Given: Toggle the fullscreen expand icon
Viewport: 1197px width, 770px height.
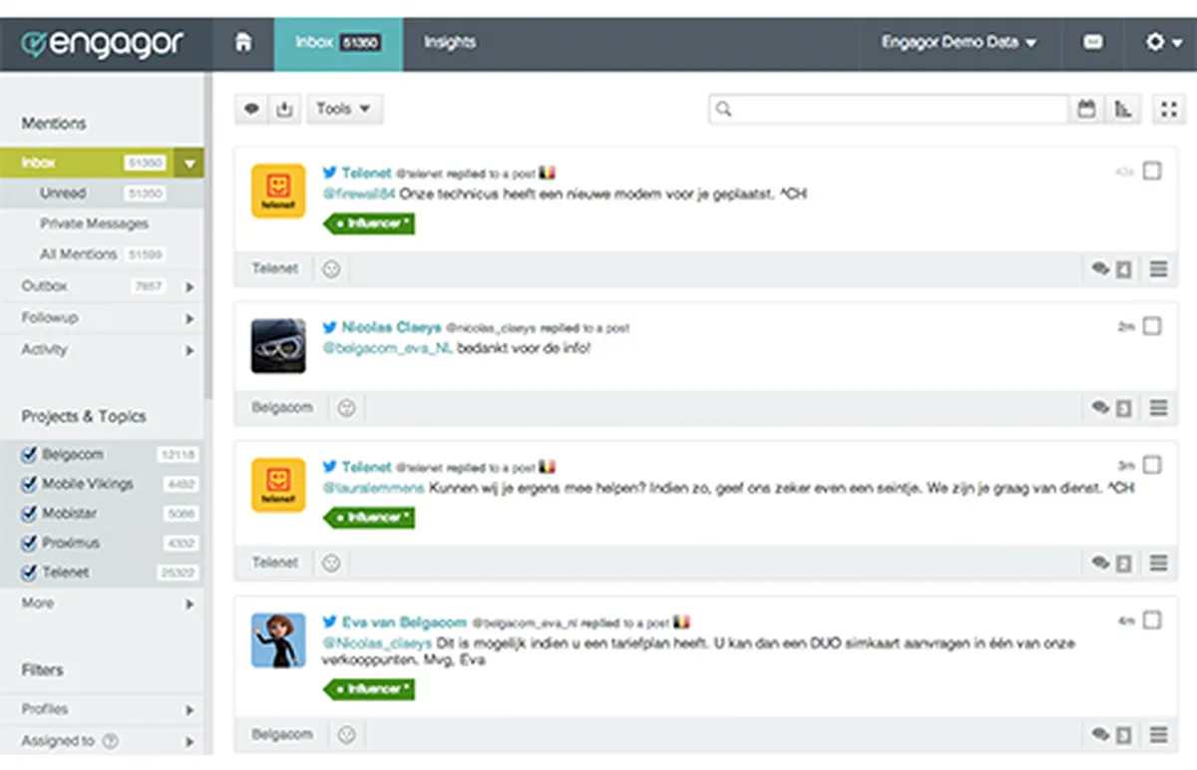Looking at the screenshot, I should tap(1168, 109).
